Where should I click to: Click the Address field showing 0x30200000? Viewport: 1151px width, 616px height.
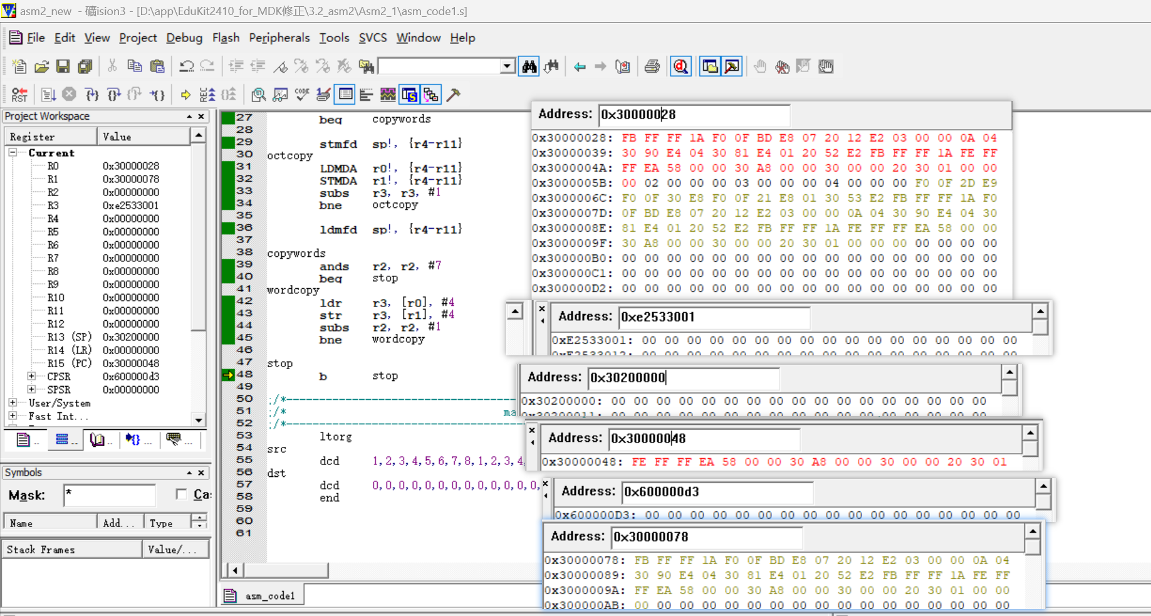coord(684,377)
